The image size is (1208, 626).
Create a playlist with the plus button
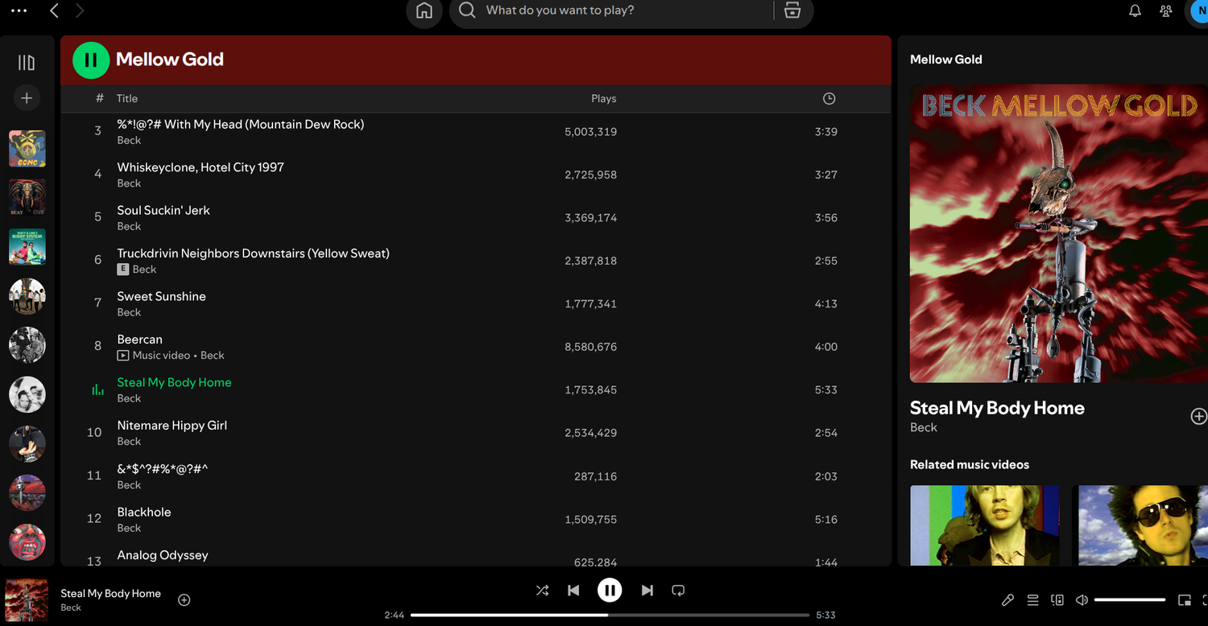coord(27,97)
